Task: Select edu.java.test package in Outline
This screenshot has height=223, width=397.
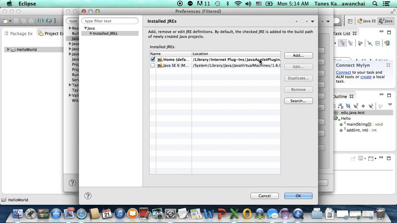Action: (353, 113)
